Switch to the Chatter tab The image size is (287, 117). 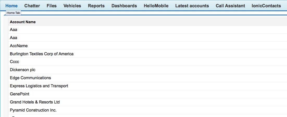click(32, 6)
